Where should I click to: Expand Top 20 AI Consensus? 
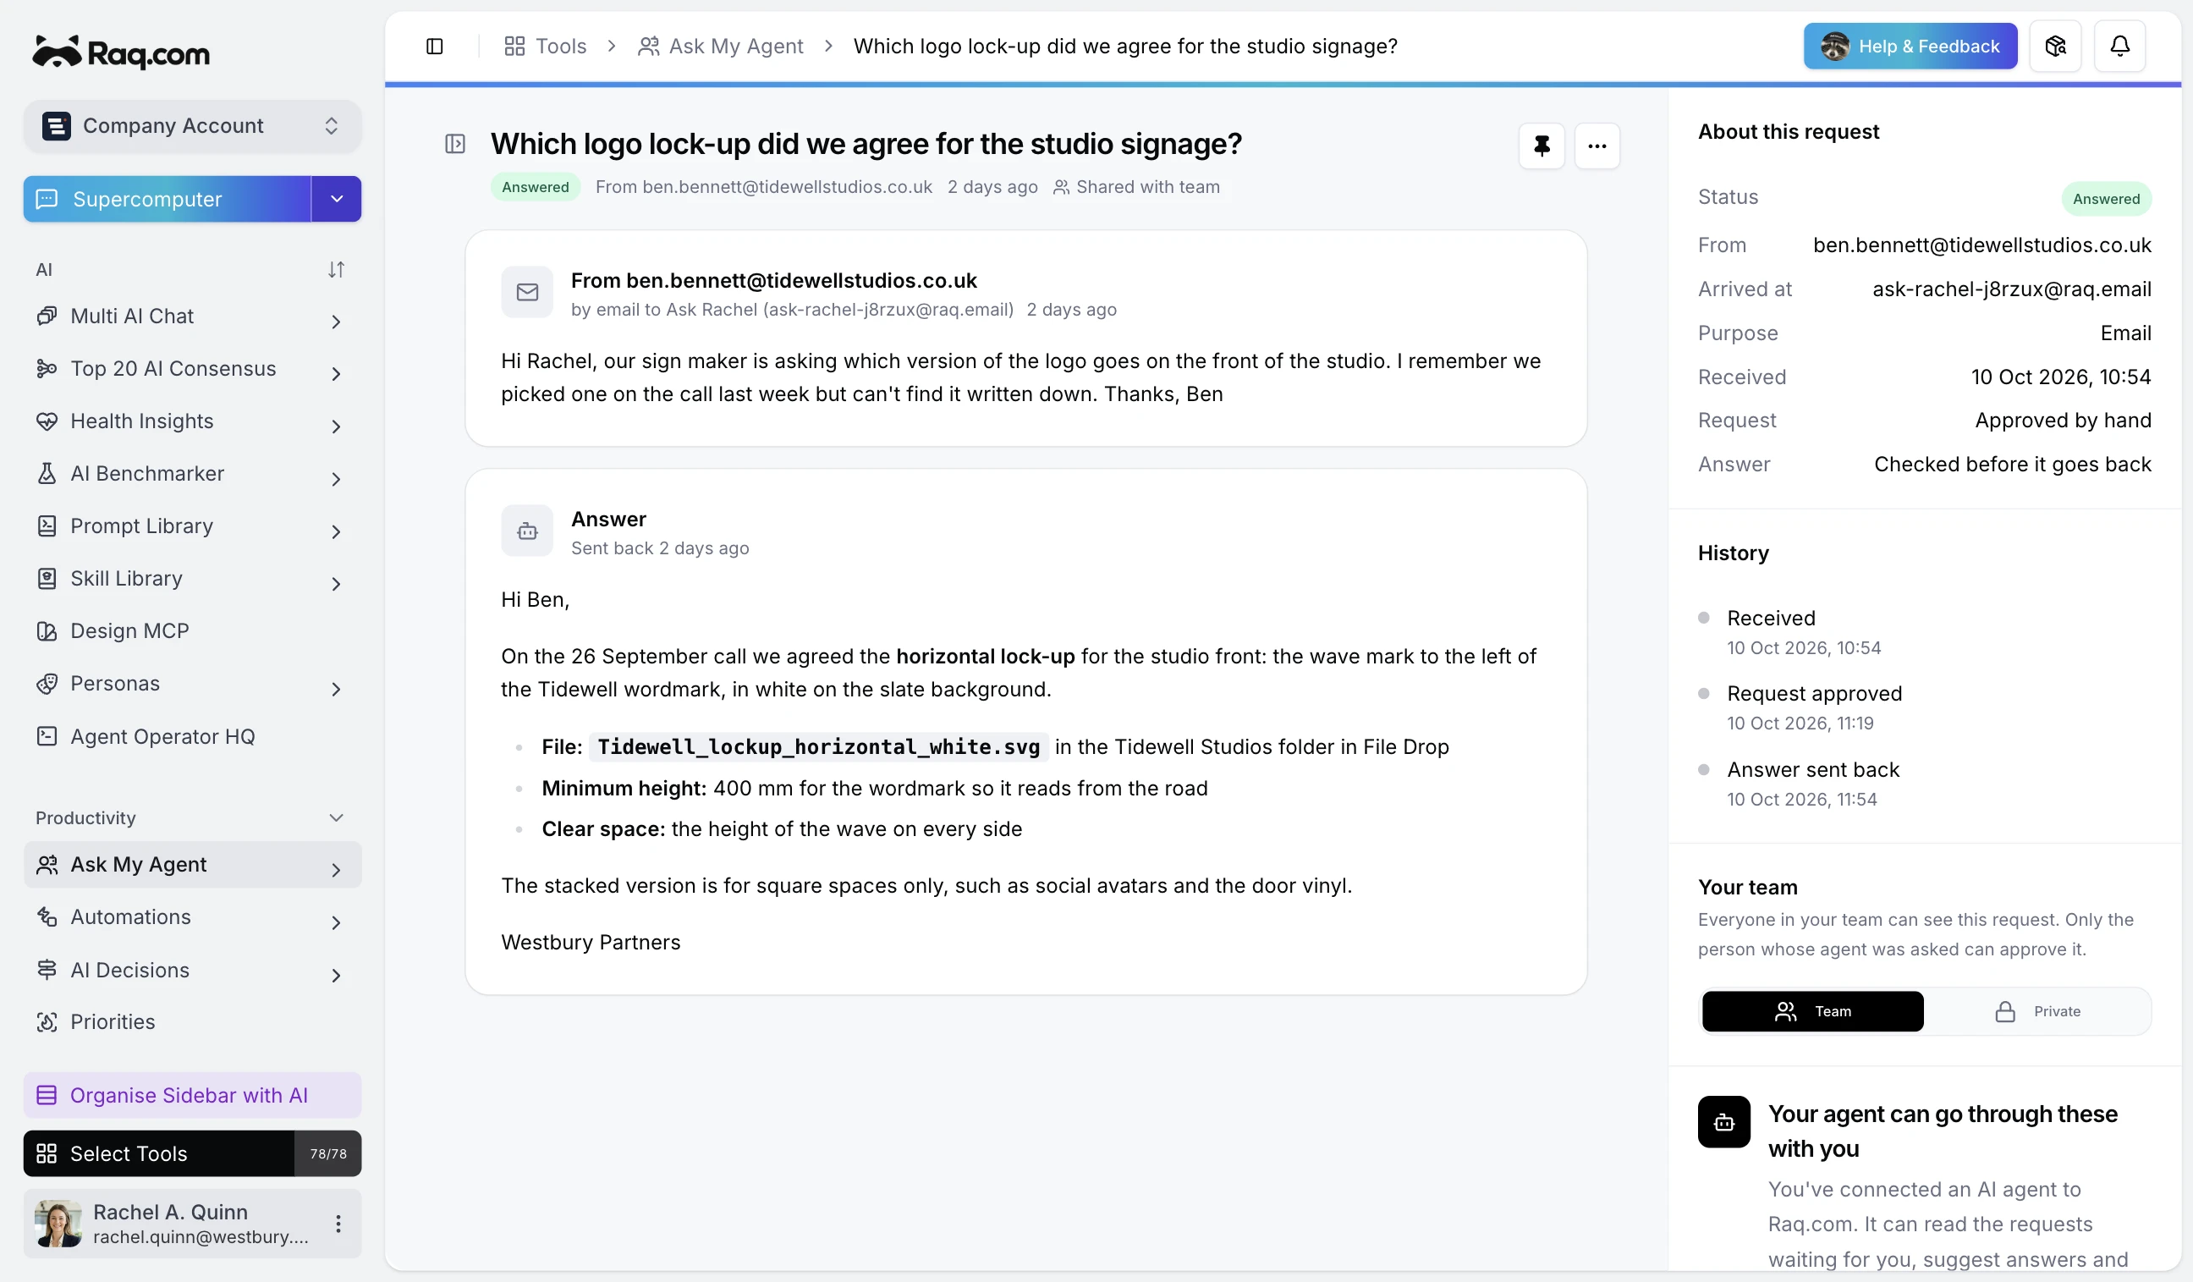pyautogui.click(x=336, y=373)
